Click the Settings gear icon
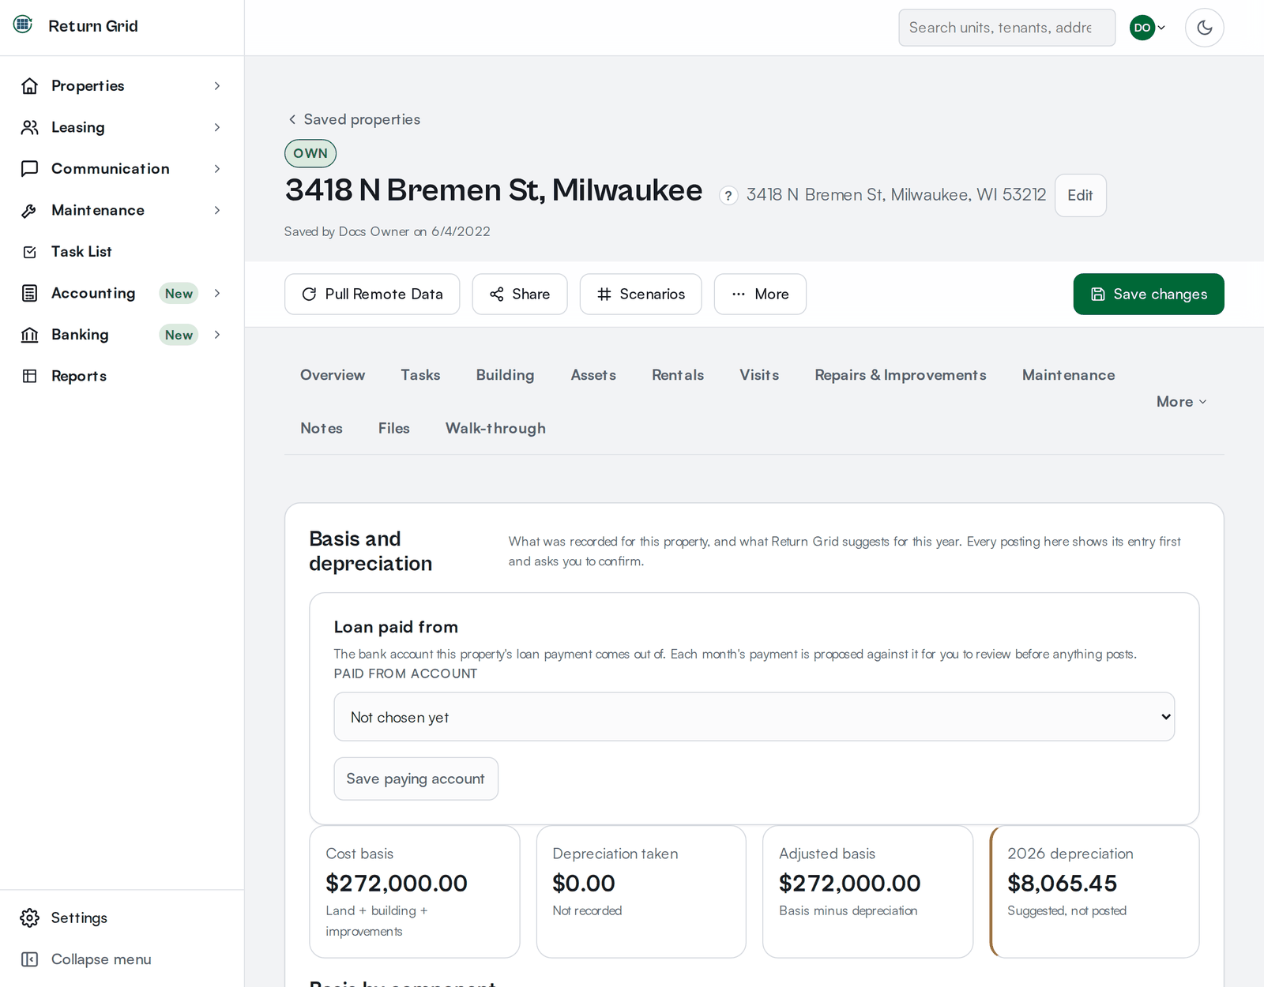Image resolution: width=1264 pixels, height=987 pixels. click(x=30, y=918)
